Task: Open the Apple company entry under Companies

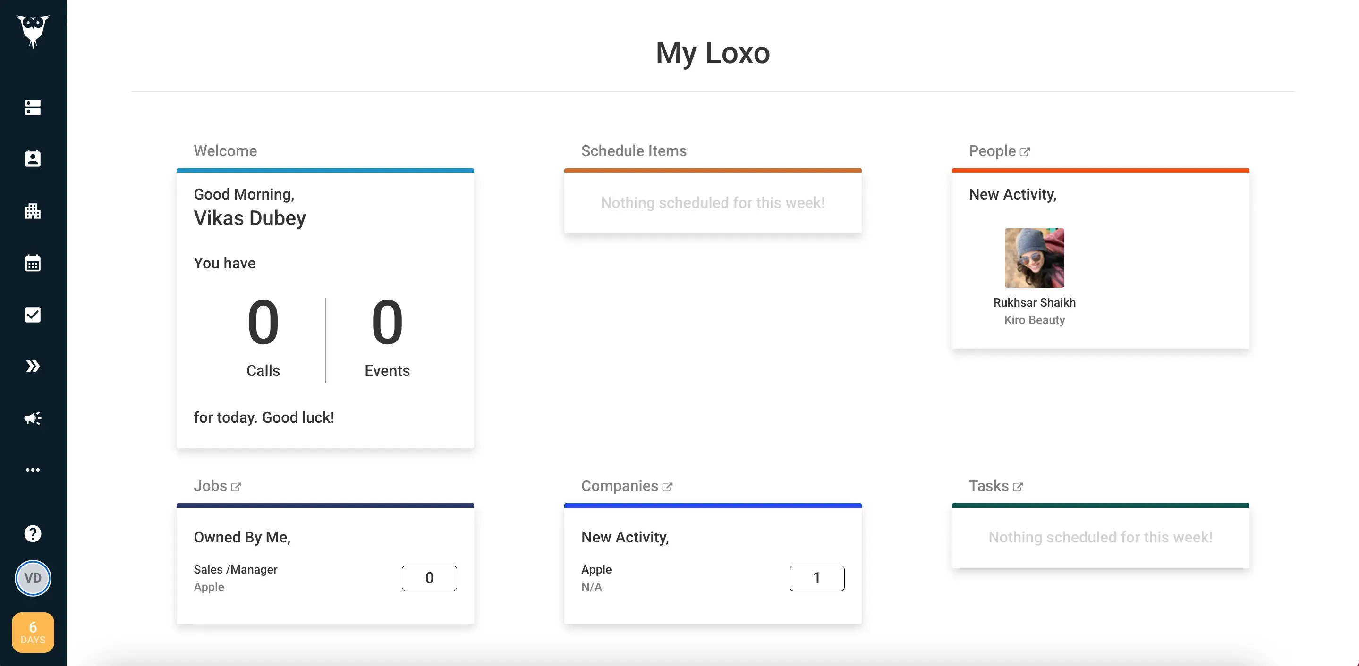Action: [x=596, y=569]
